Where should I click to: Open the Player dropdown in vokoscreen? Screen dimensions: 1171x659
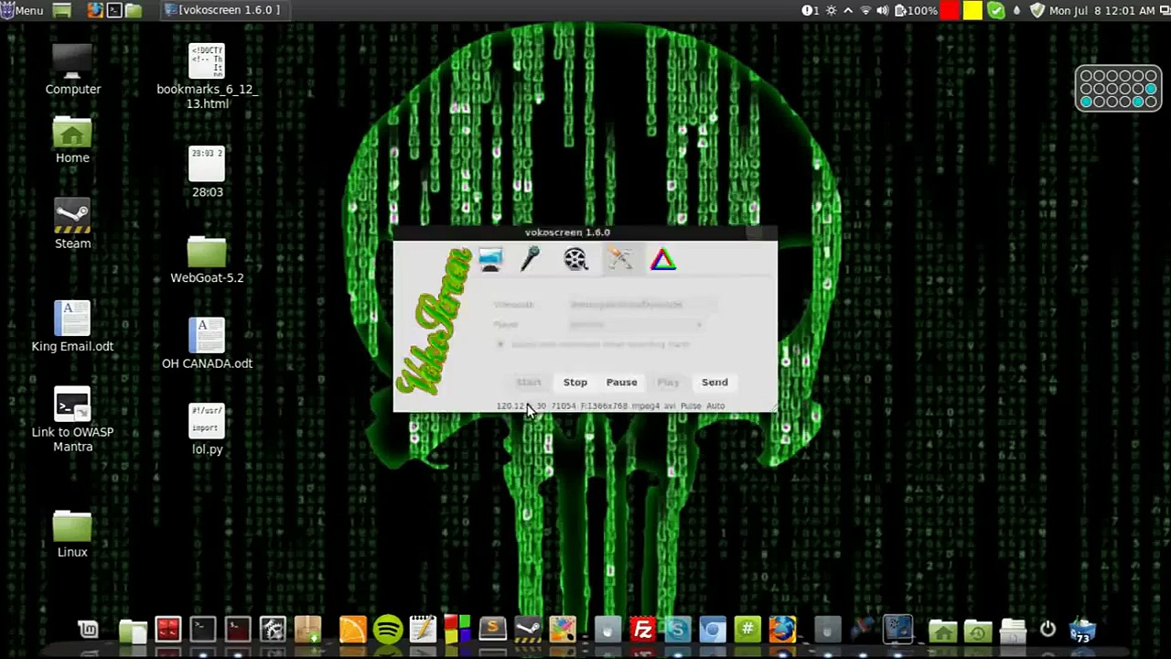point(637,324)
